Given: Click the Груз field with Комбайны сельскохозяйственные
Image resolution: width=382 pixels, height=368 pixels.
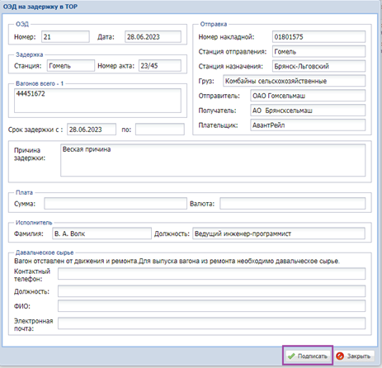Looking at the screenshot, I should [x=295, y=81].
